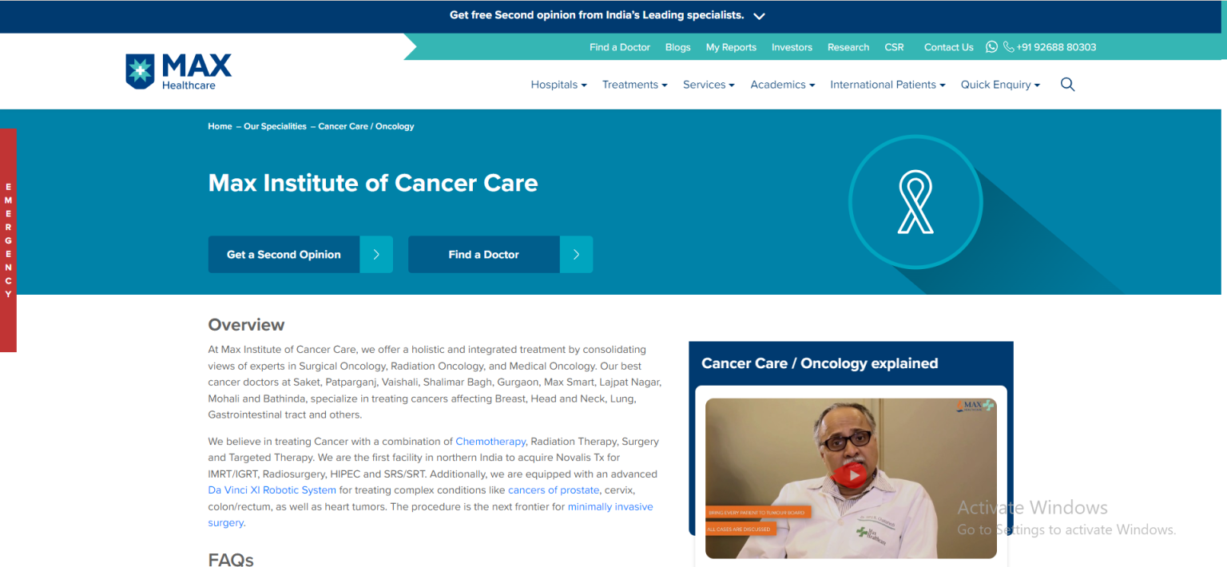This screenshot has height=567, width=1227.
Task: Play the Cancer Care explainer video
Action: (x=851, y=477)
